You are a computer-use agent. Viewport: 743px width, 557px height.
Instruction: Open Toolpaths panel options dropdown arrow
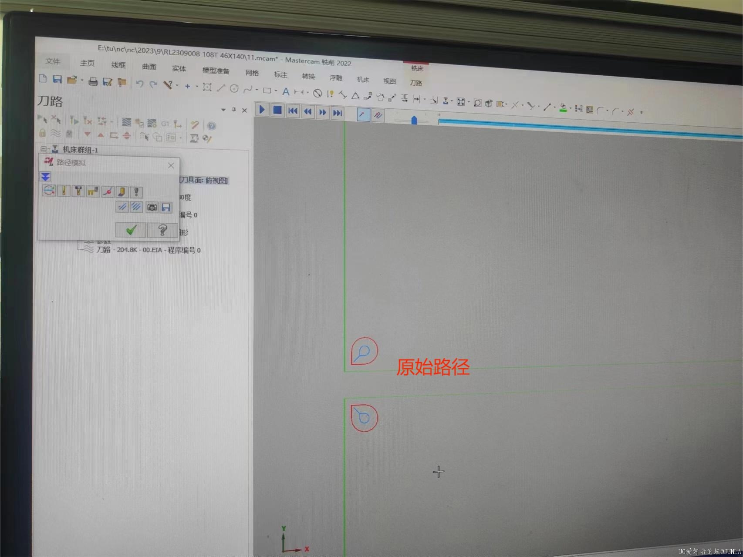click(223, 110)
